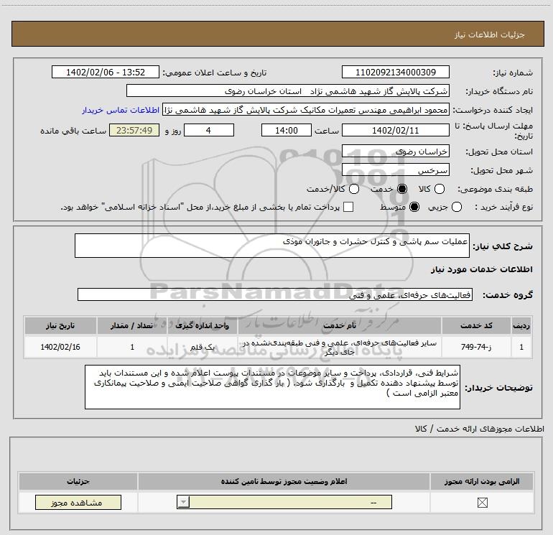Screen dimensions: 553x535
Task: Click the announcement date field 1402/02/06 - 13:52
Action: 106,73
